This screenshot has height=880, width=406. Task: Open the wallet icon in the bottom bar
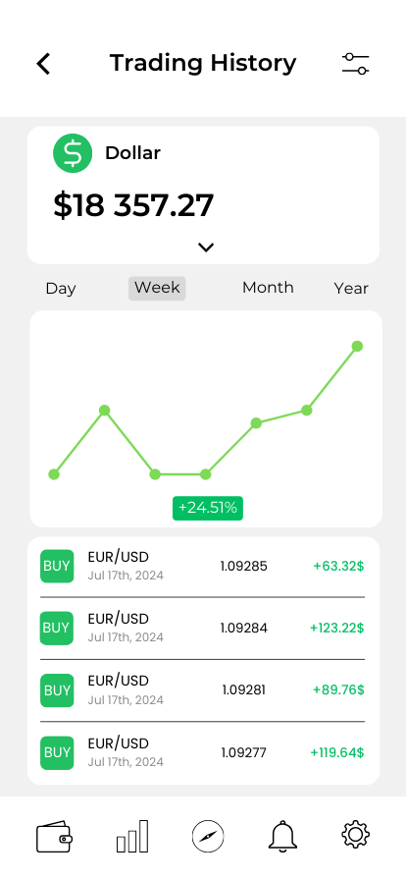click(54, 836)
